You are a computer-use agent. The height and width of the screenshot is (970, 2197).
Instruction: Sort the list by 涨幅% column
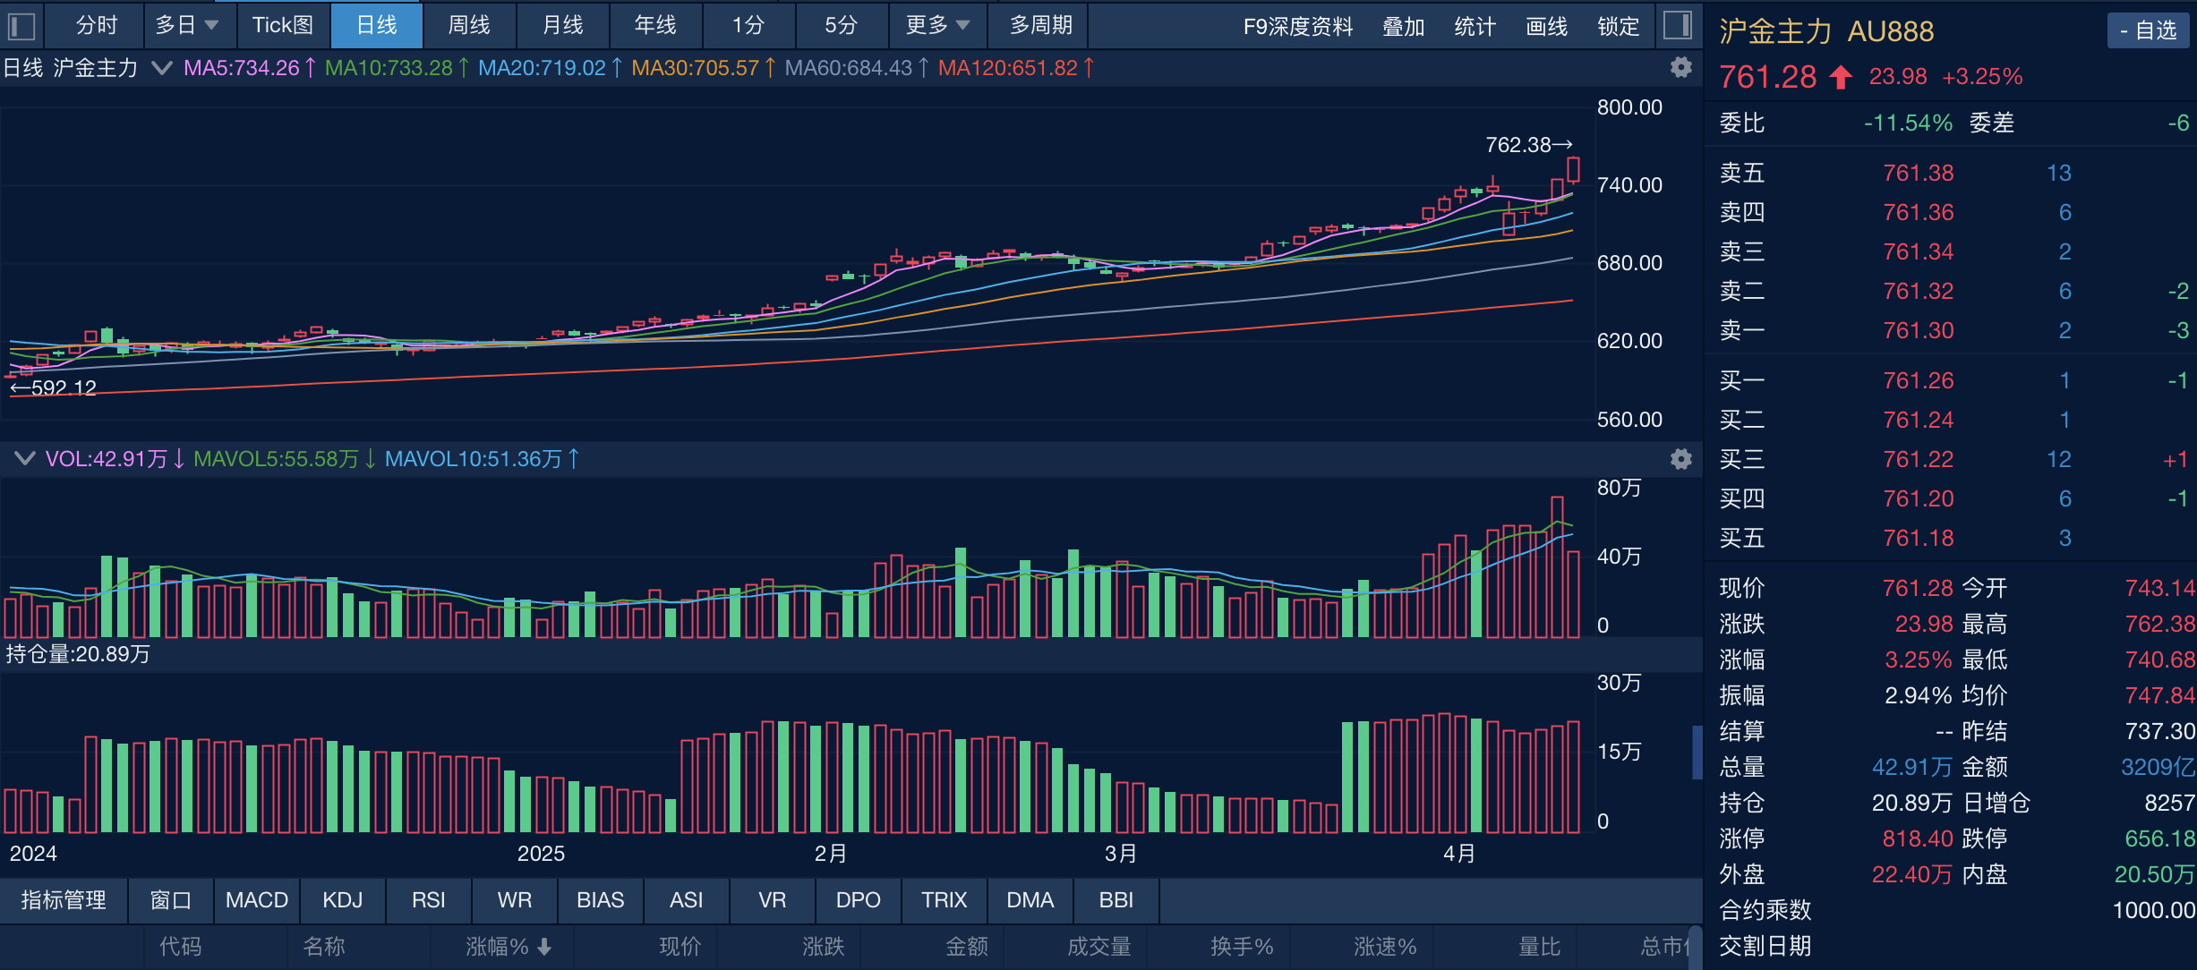pyautogui.click(x=501, y=946)
